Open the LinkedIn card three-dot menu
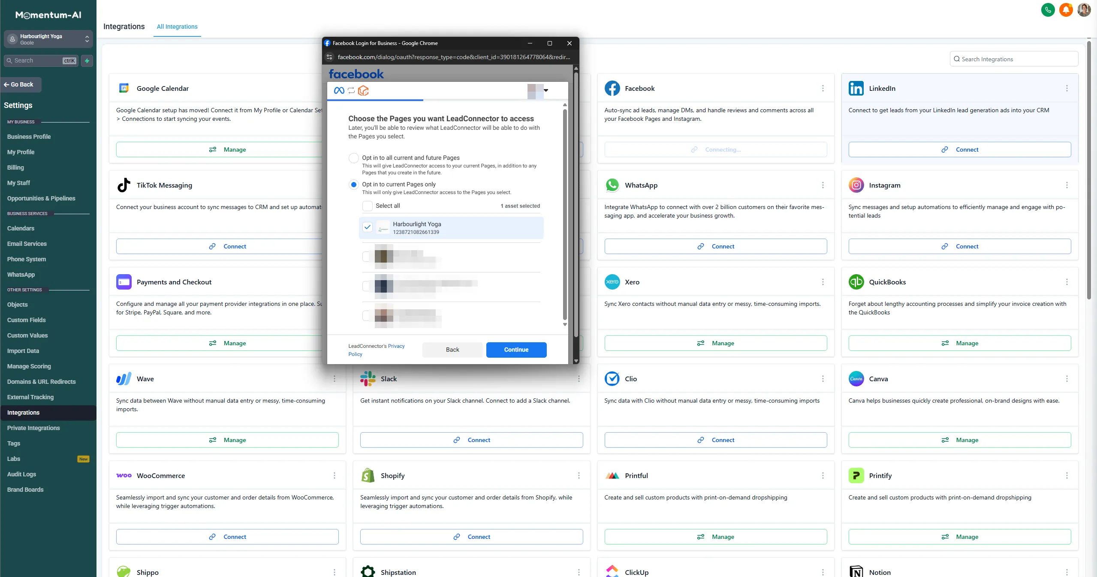The image size is (1097, 577). click(x=1067, y=88)
